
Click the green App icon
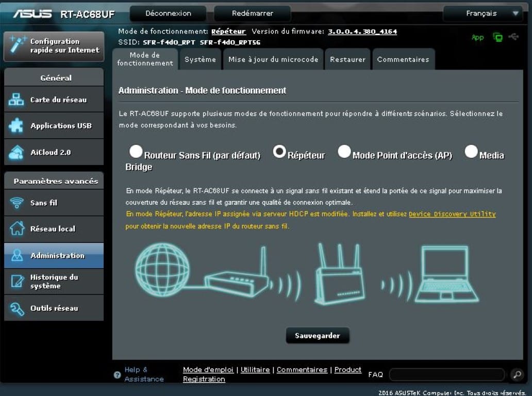coord(478,37)
